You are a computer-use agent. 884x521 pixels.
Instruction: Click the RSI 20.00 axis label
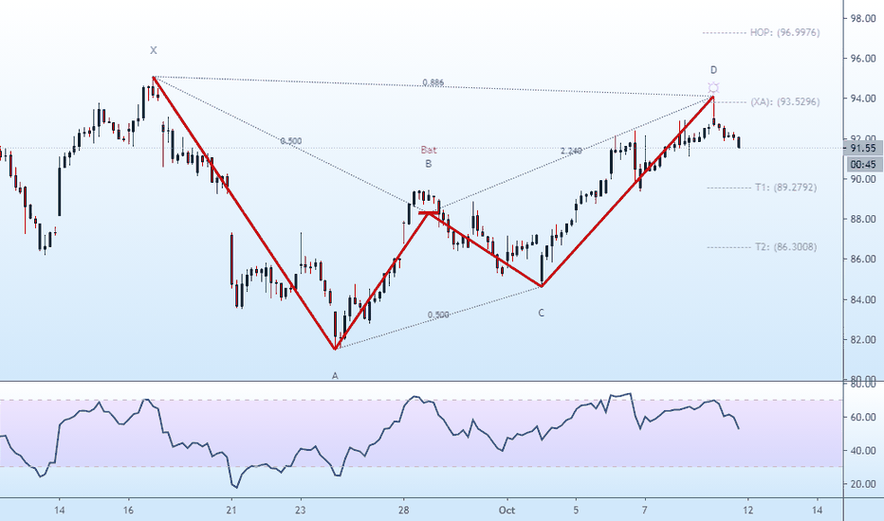(x=863, y=484)
